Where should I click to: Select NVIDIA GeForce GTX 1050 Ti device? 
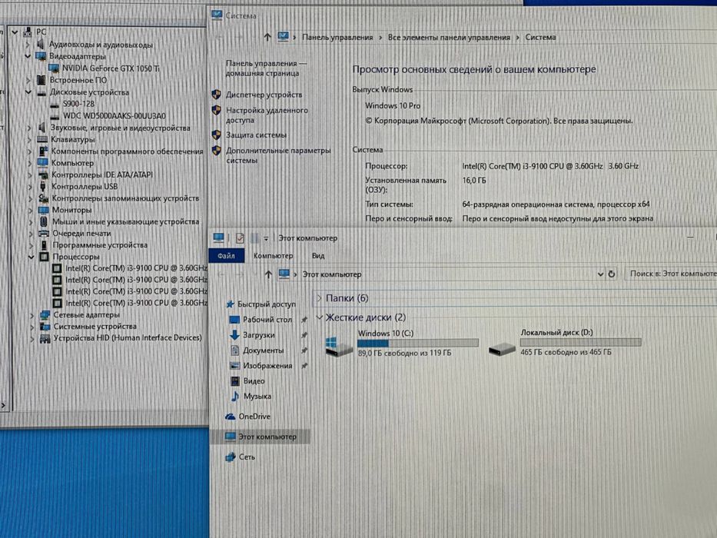click(x=111, y=68)
